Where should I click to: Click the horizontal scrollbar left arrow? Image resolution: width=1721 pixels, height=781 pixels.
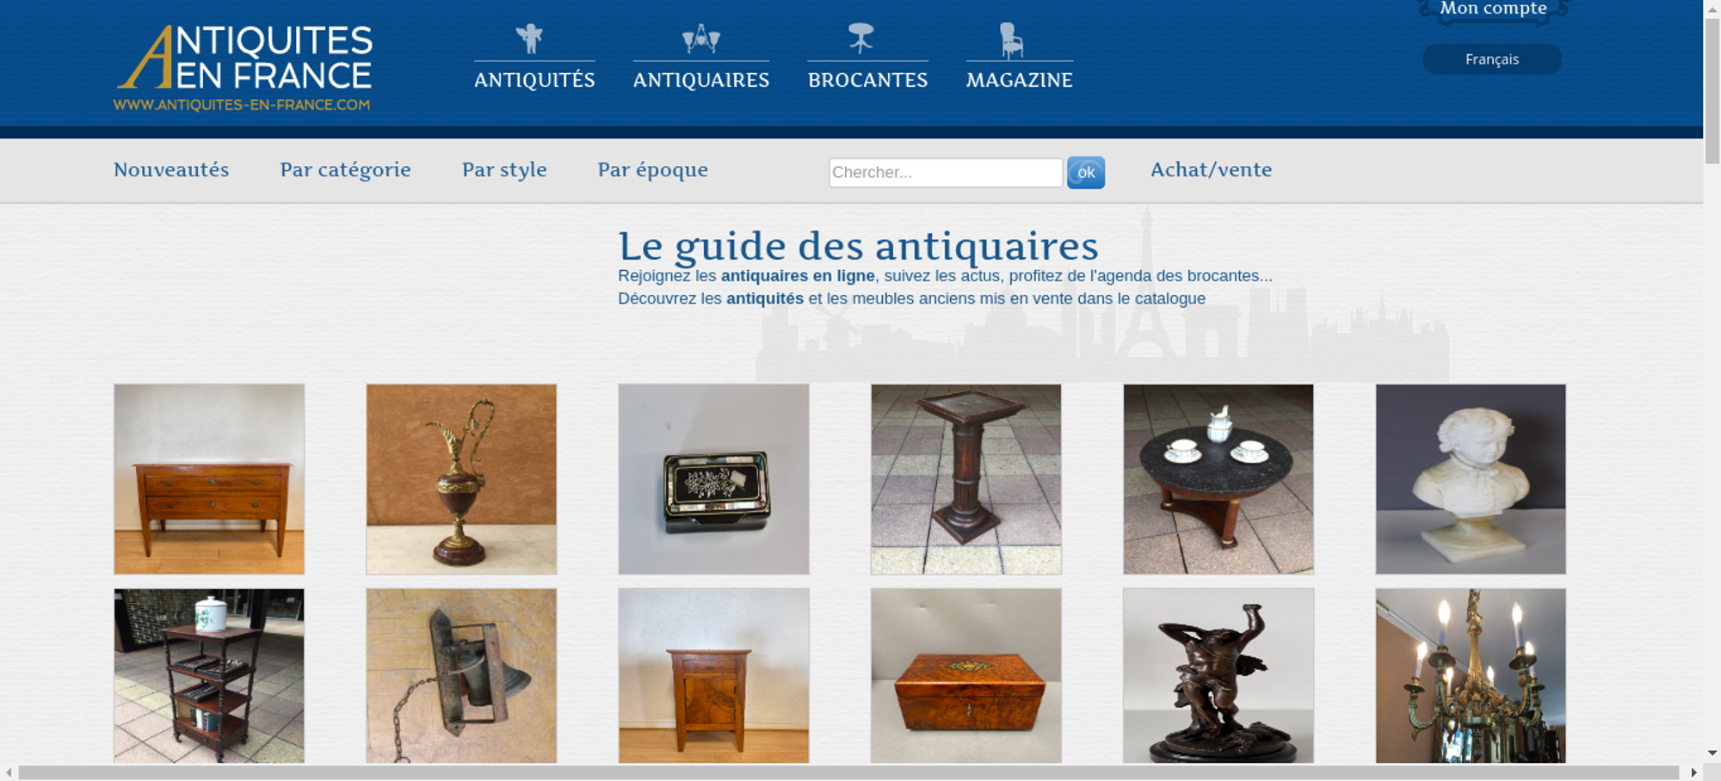pyautogui.click(x=9, y=772)
